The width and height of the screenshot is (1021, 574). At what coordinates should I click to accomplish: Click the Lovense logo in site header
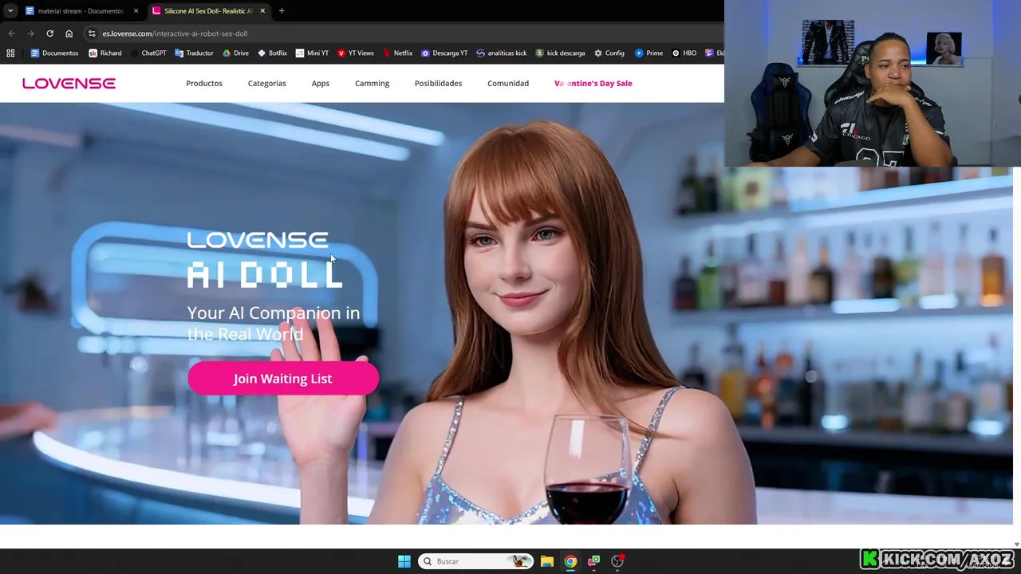pyautogui.click(x=69, y=83)
